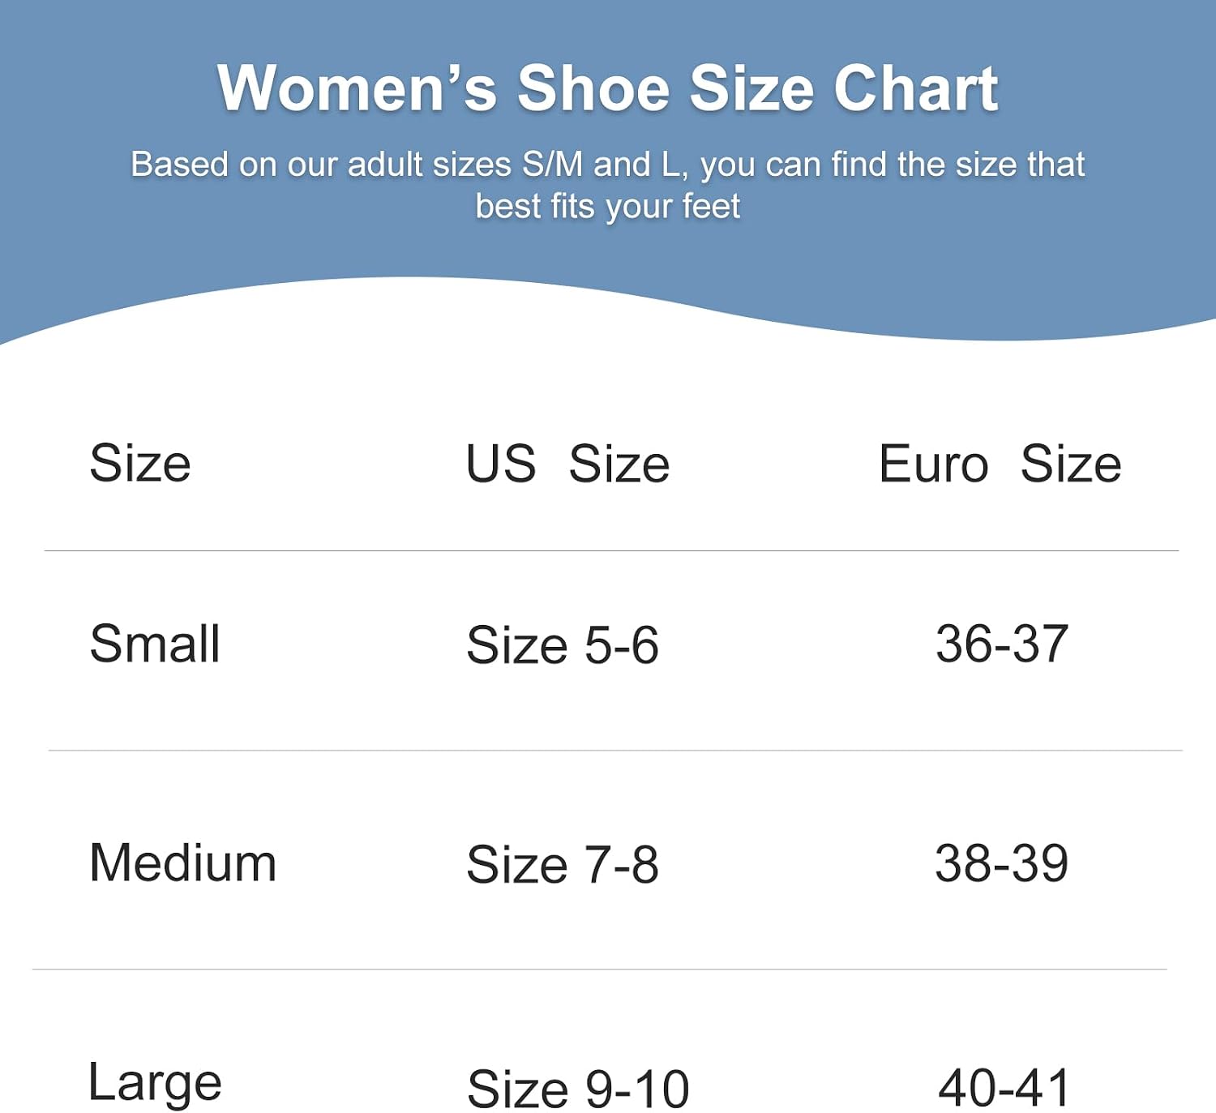Click the Euro size 36-37 cell
The width and height of the screenshot is (1216, 1113).
tap(1002, 644)
